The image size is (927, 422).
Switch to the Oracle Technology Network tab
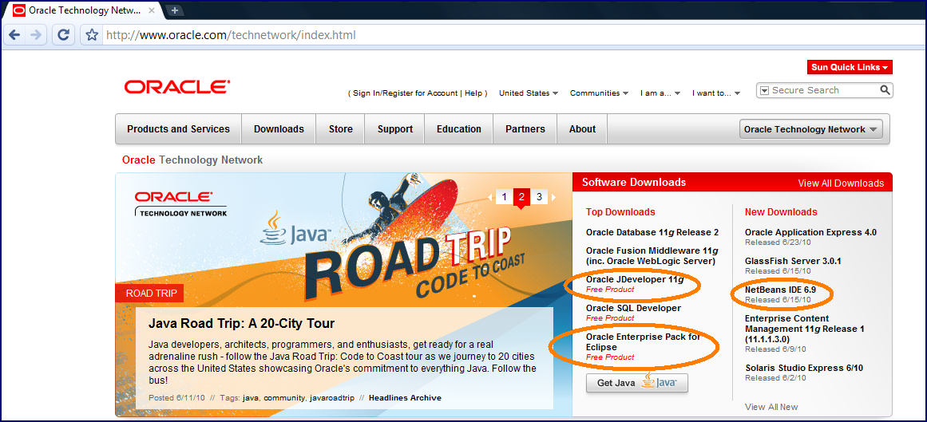pos(85,10)
